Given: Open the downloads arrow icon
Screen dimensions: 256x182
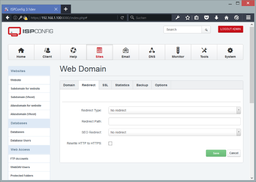Looking at the screenshot, I should [x=216, y=18].
